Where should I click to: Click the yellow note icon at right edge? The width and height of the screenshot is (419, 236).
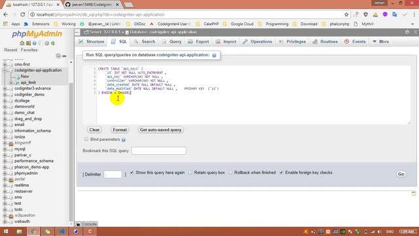pos(413,193)
